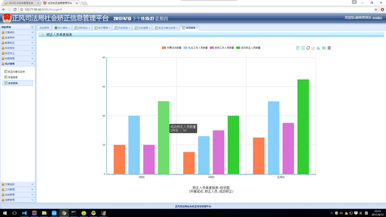Close the 季度报表 tab
This screenshot has height=217, width=386.
coord(197,28)
